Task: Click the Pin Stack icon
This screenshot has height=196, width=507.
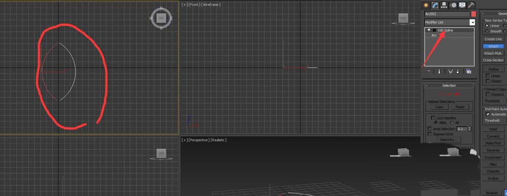Action: click(x=429, y=71)
